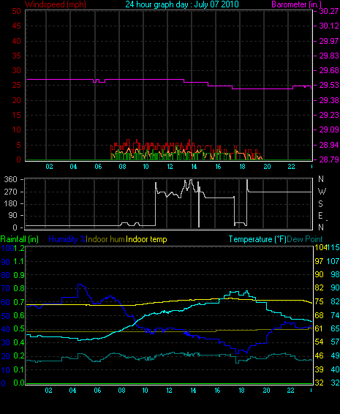Click the 29.53 barometer scale value
Image resolution: width=340 pixels, height=414 pixels.
pos(329,86)
